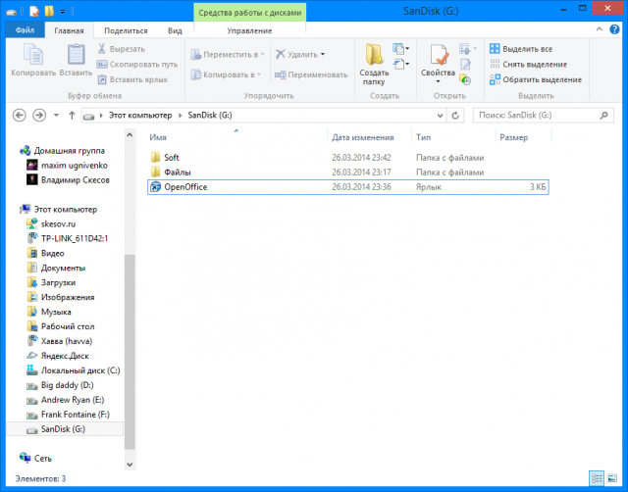This screenshot has width=628, height=492.
Task: Click the Up one level arrow
Action: pos(72,116)
